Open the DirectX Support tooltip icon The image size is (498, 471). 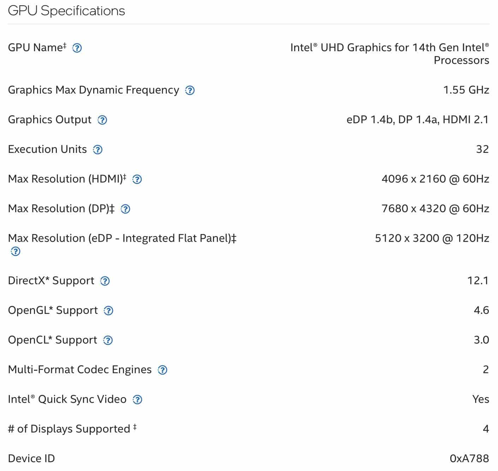(105, 281)
